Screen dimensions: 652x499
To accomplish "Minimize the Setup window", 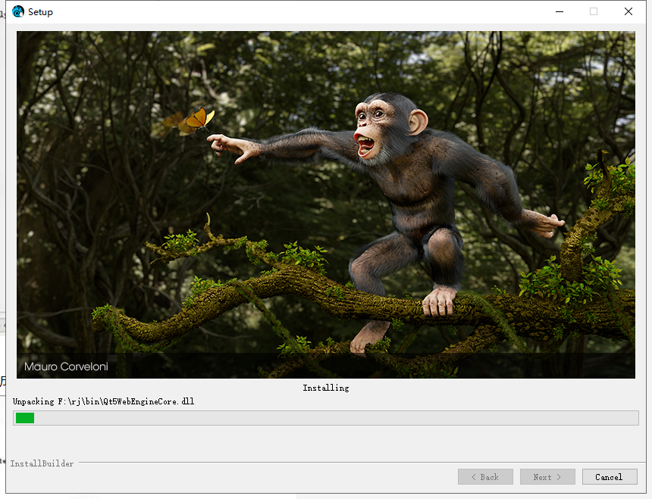I will click(x=560, y=11).
